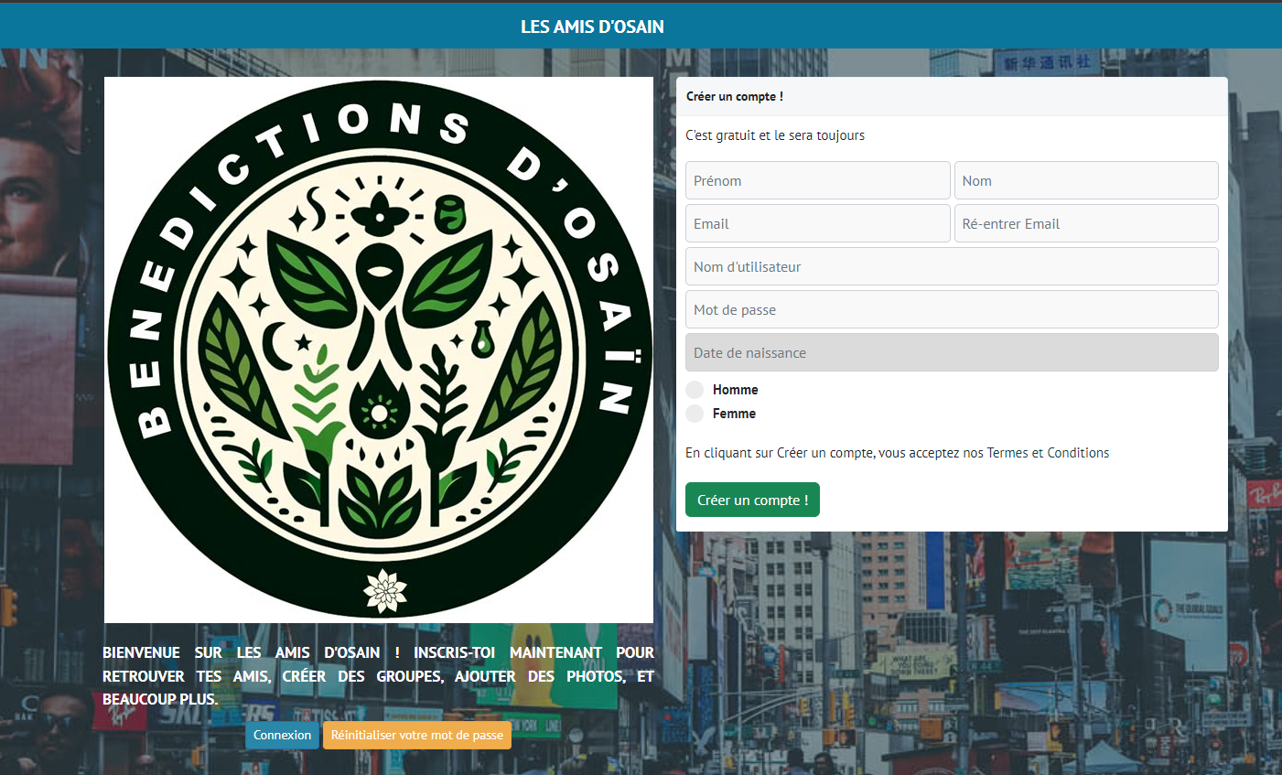Click the Créer un compte panel heading
1282x775 pixels.
(x=735, y=97)
